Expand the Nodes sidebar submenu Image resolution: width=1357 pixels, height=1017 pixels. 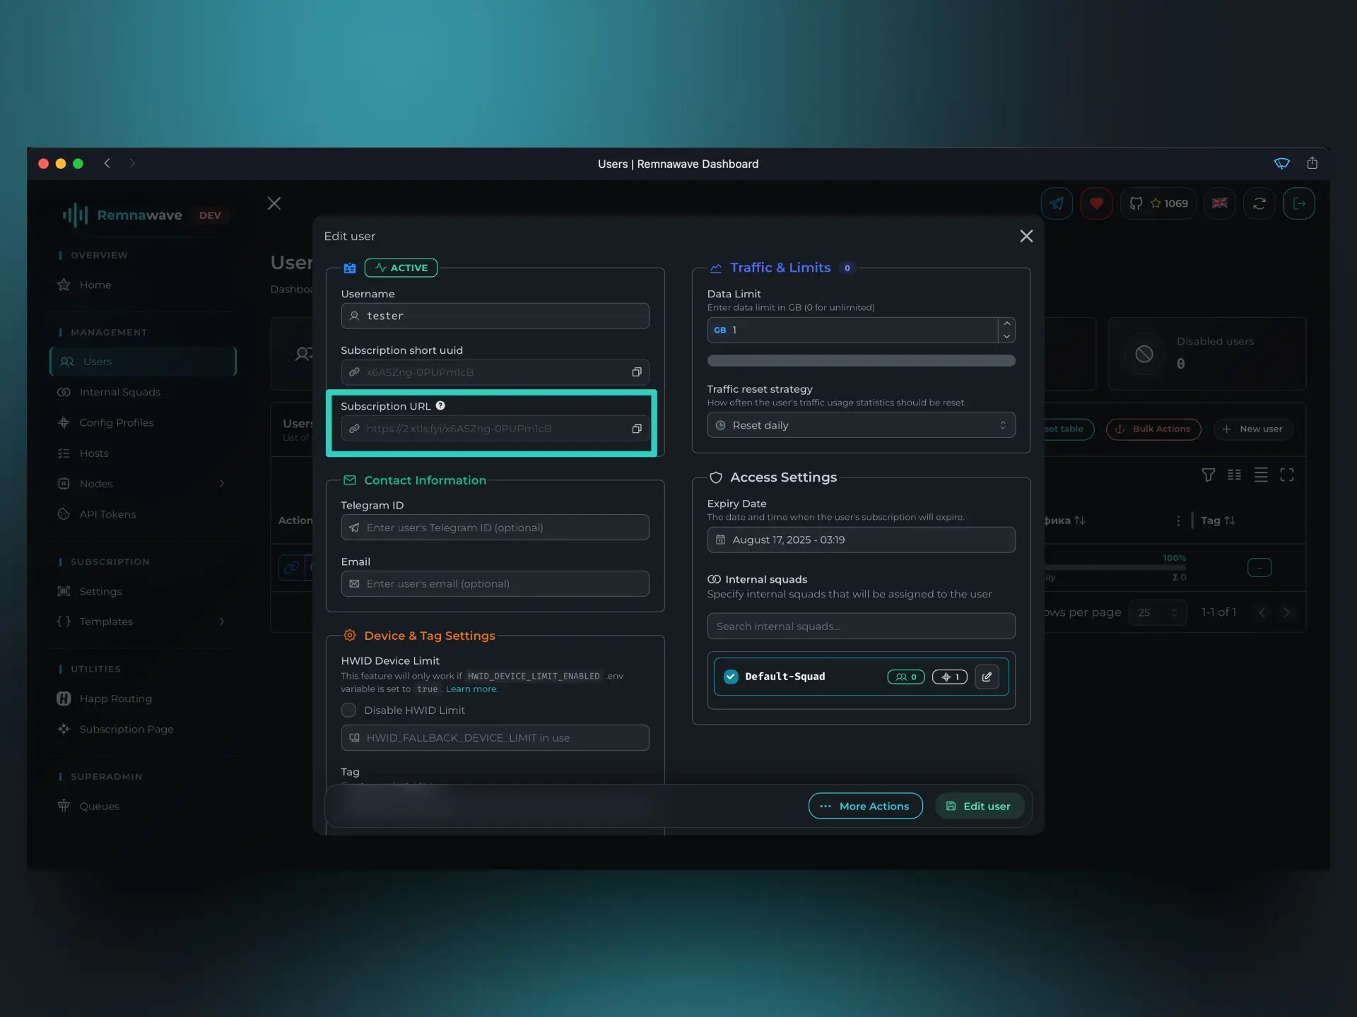coord(222,484)
